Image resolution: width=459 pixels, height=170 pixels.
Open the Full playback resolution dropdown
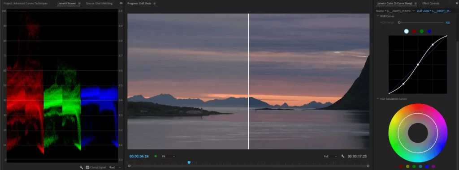click(330, 156)
